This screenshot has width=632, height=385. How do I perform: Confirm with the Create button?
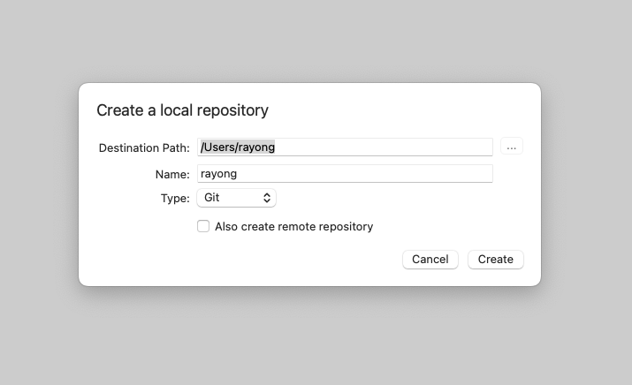pyautogui.click(x=495, y=260)
